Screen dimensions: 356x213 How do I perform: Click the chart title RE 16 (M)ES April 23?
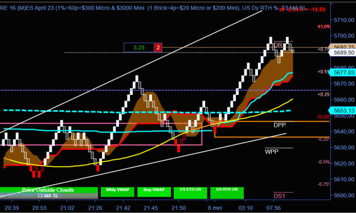click(x=27, y=8)
